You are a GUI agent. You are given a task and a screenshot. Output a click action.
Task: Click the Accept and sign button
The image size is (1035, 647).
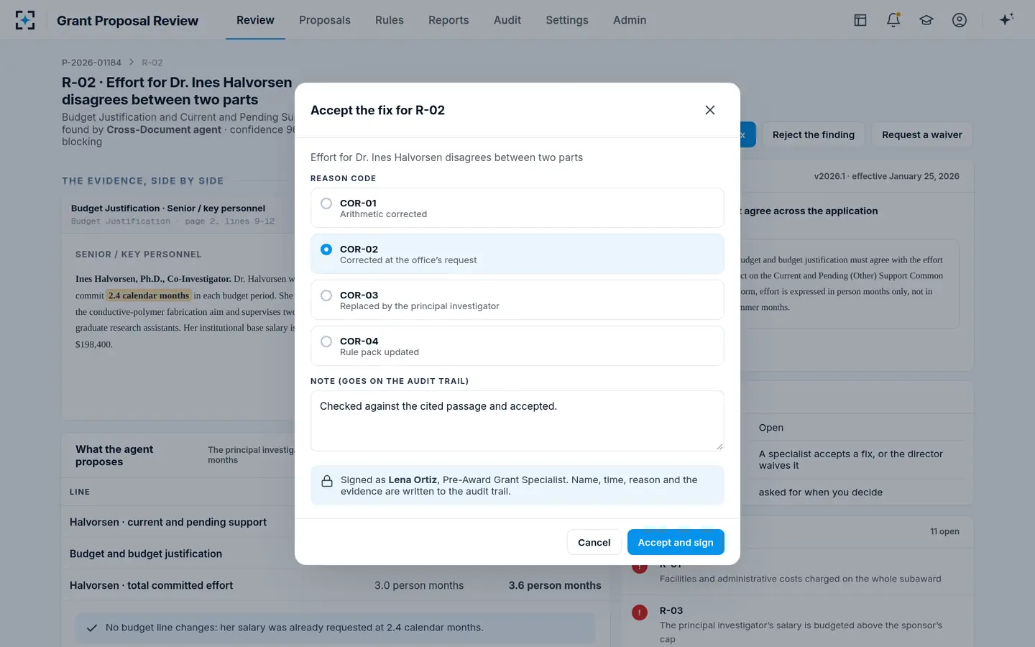point(676,542)
